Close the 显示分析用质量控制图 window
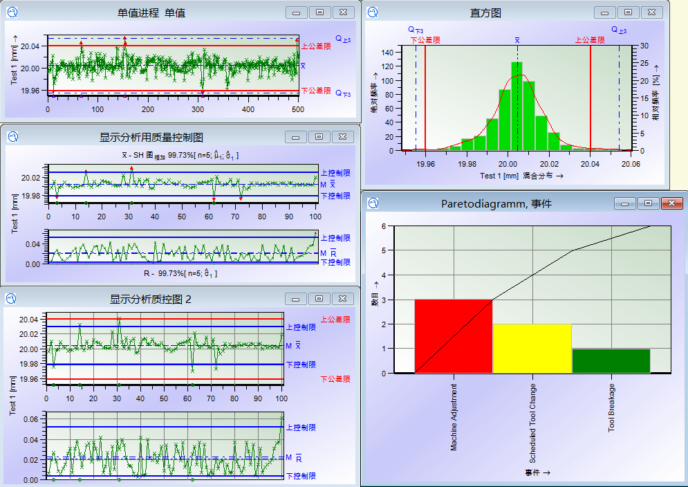 (x=342, y=137)
